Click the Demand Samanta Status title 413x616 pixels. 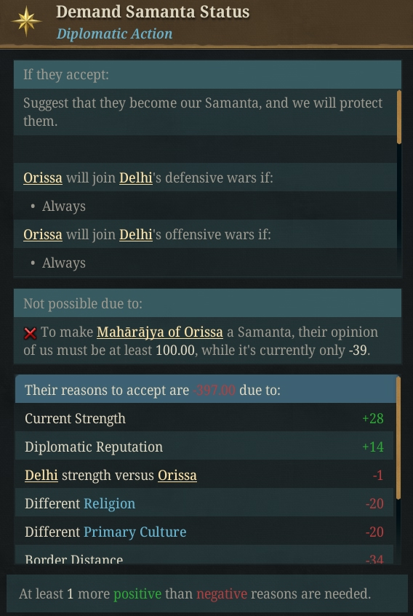click(153, 12)
